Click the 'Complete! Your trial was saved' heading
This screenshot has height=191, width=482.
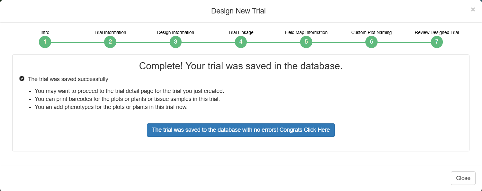click(x=241, y=66)
